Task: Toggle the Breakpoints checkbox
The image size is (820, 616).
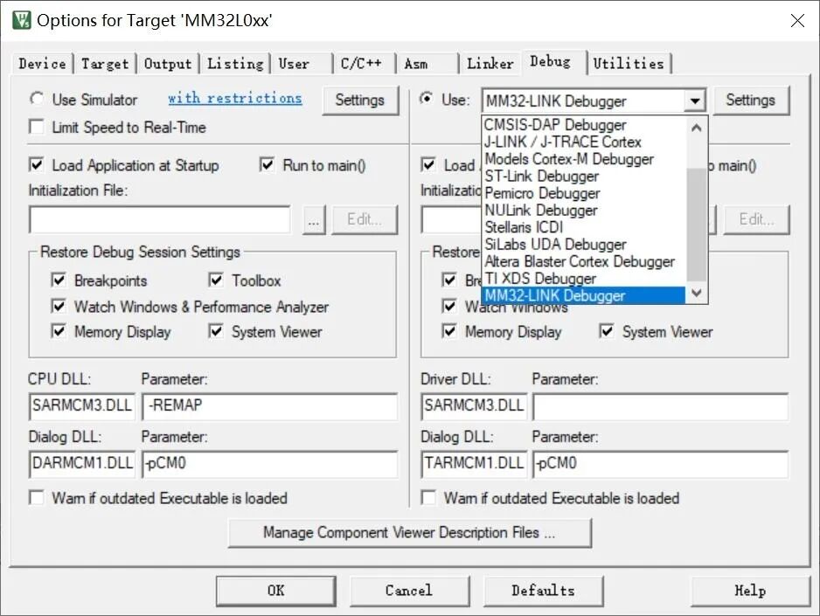Action: click(58, 281)
